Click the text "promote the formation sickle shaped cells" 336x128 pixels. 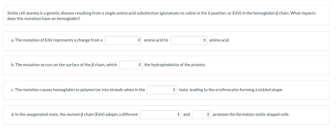click(251, 114)
